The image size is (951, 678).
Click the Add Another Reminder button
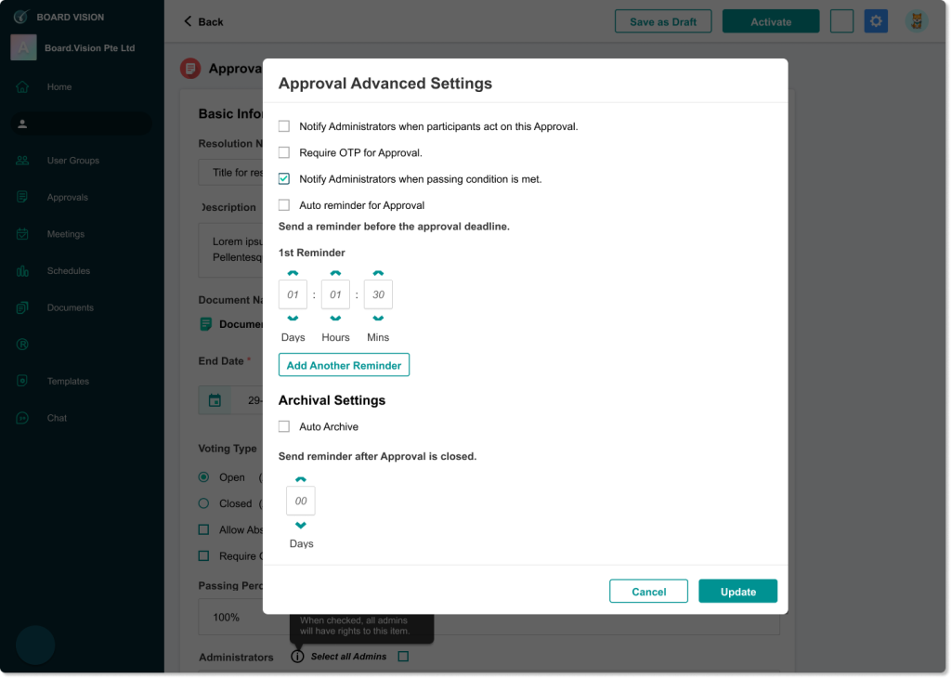[344, 365]
